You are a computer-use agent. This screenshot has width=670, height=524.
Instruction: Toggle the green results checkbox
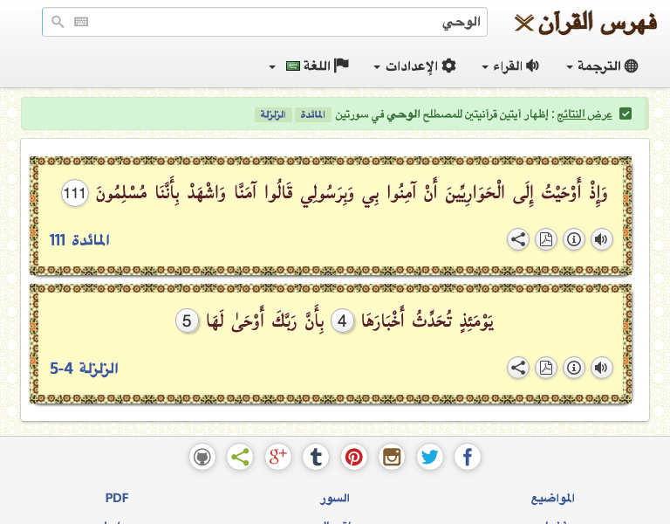tap(626, 114)
